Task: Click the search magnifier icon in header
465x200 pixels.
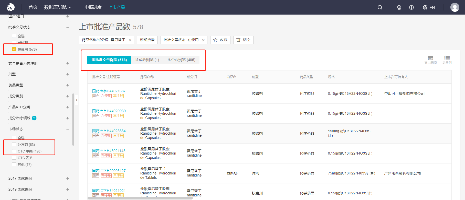Action: point(380,7)
